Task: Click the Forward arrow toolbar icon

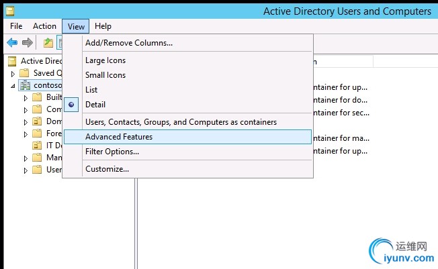Action: coord(28,43)
